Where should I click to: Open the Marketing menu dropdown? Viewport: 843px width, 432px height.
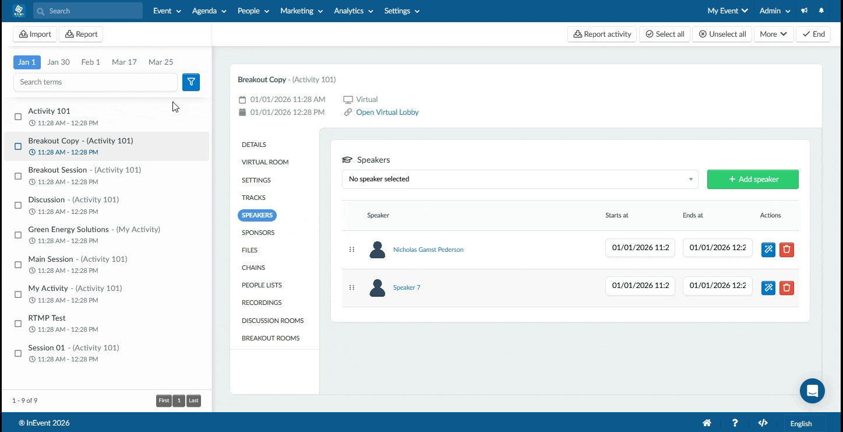301,11
